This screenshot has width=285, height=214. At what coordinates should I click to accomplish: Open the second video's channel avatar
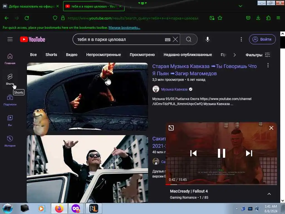(x=156, y=161)
